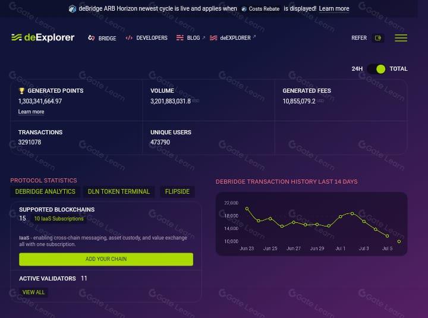Viewport: 428px width, 318px height.
Task: Open the DEBRIDGE ANALYTICS tab
Action: (45, 191)
